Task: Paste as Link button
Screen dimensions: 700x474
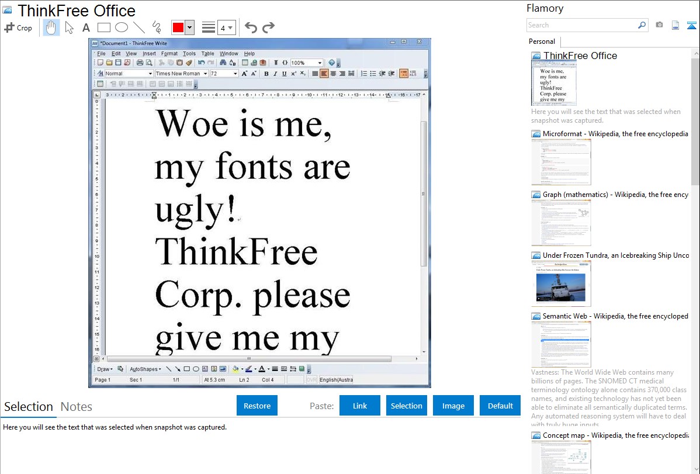Action: coord(360,406)
